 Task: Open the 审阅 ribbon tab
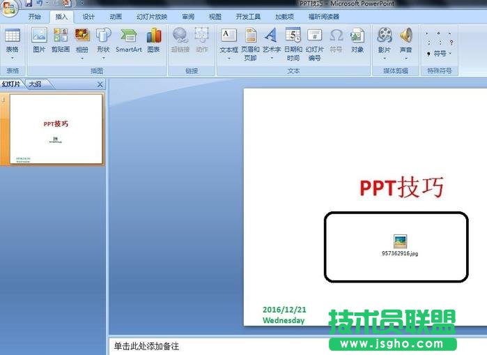pos(188,17)
